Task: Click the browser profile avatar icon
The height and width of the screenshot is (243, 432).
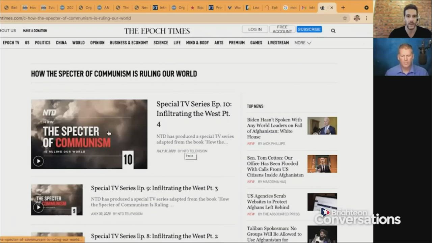Action: (357, 18)
